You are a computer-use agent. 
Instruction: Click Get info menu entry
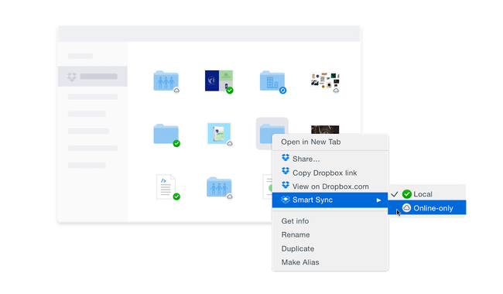pos(295,221)
